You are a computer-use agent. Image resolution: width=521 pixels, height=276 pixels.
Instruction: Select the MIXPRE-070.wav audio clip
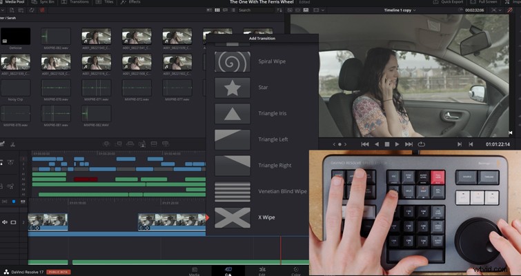56,88
